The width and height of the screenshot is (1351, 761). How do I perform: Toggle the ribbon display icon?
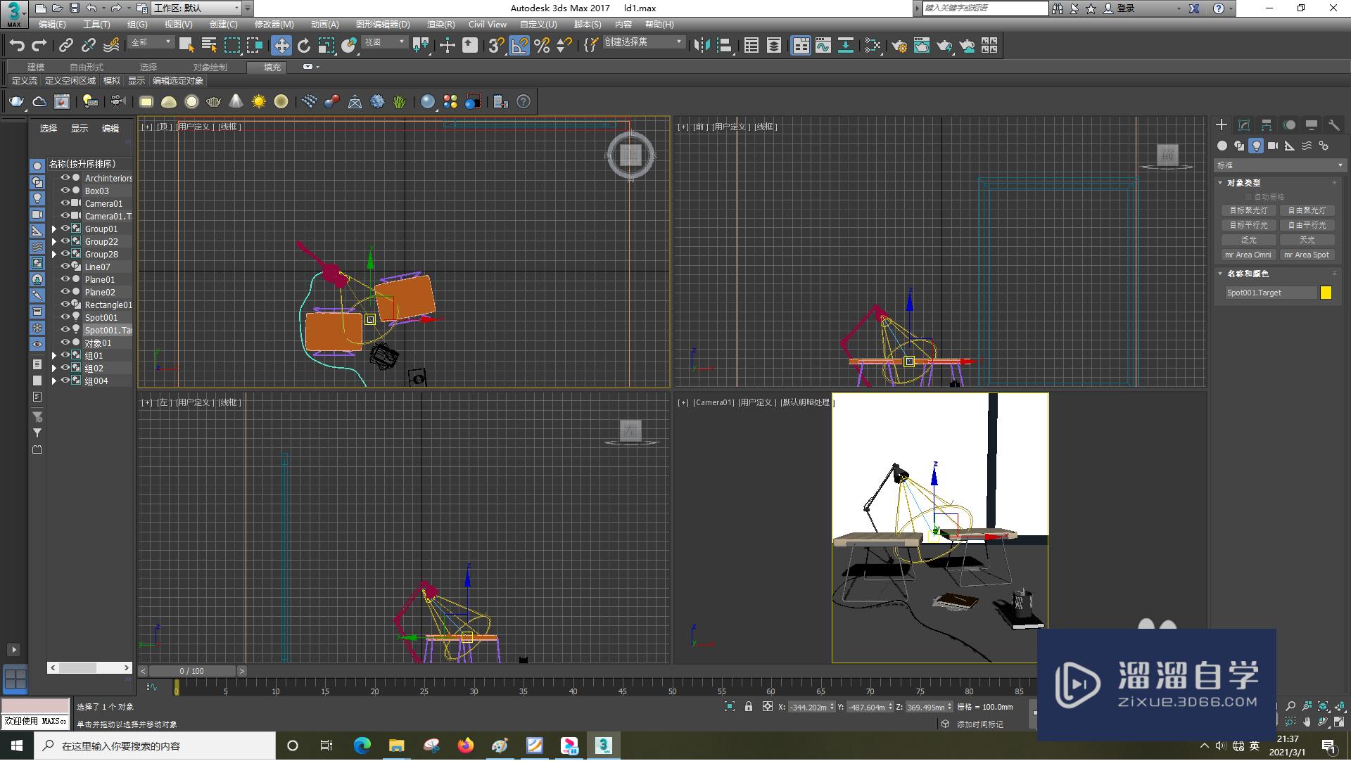801,46
